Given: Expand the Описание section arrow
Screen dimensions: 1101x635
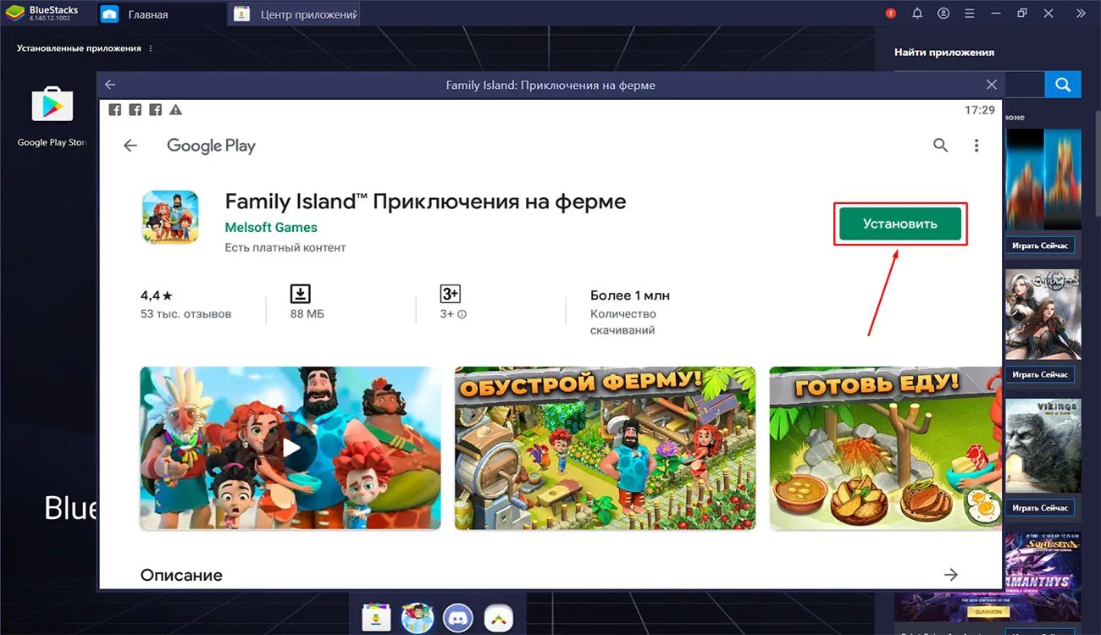Looking at the screenshot, I should click(x=950, y=575).
